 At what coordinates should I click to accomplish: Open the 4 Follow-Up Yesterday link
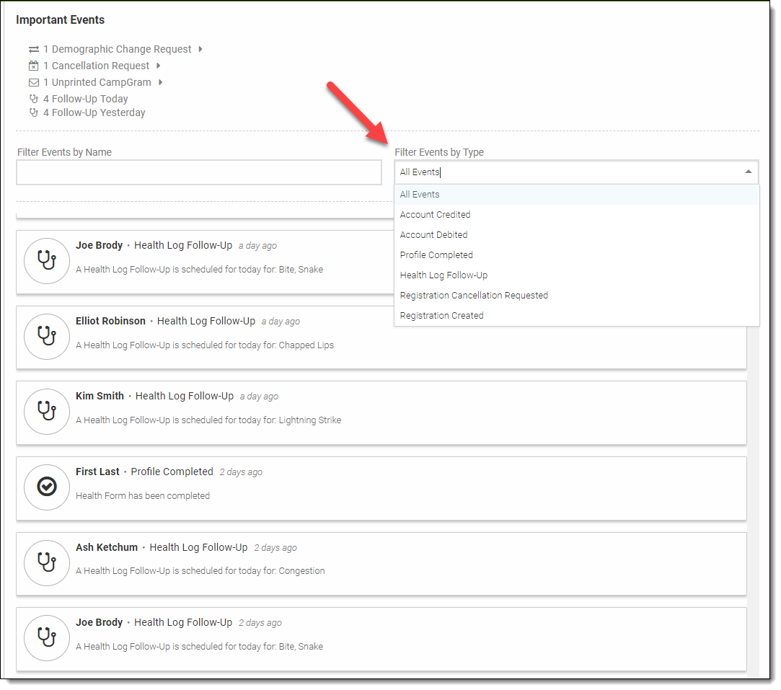click(x=94, y=113)
